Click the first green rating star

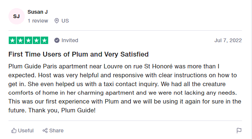13,40
